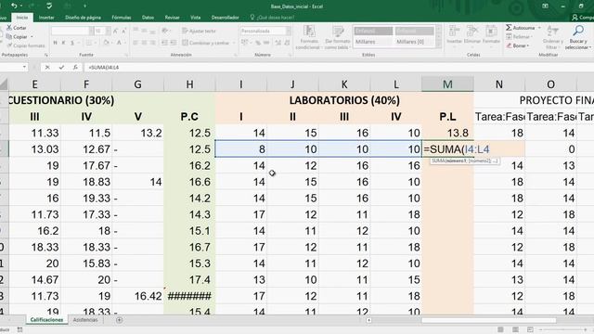
Task: Click the Autosuma sigma button
Action: coord(520,28)
